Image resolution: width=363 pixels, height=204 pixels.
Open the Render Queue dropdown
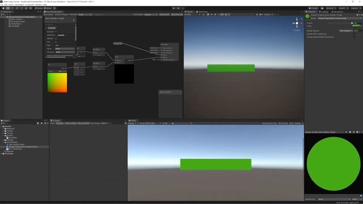[346, 31]
